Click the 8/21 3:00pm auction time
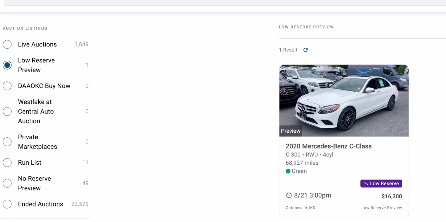This screenshot has height=222, width=446. pos(312,196)
